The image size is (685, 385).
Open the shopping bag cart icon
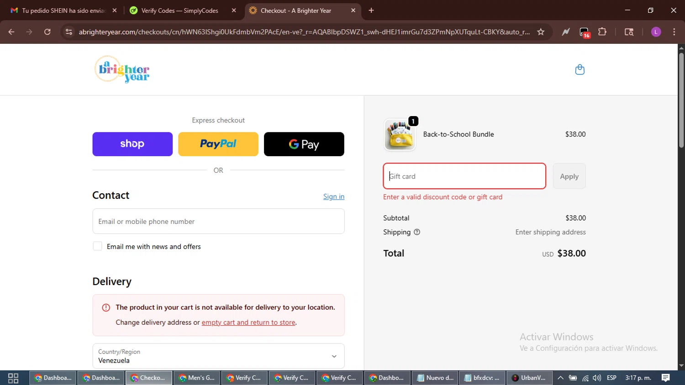point(580,69)
